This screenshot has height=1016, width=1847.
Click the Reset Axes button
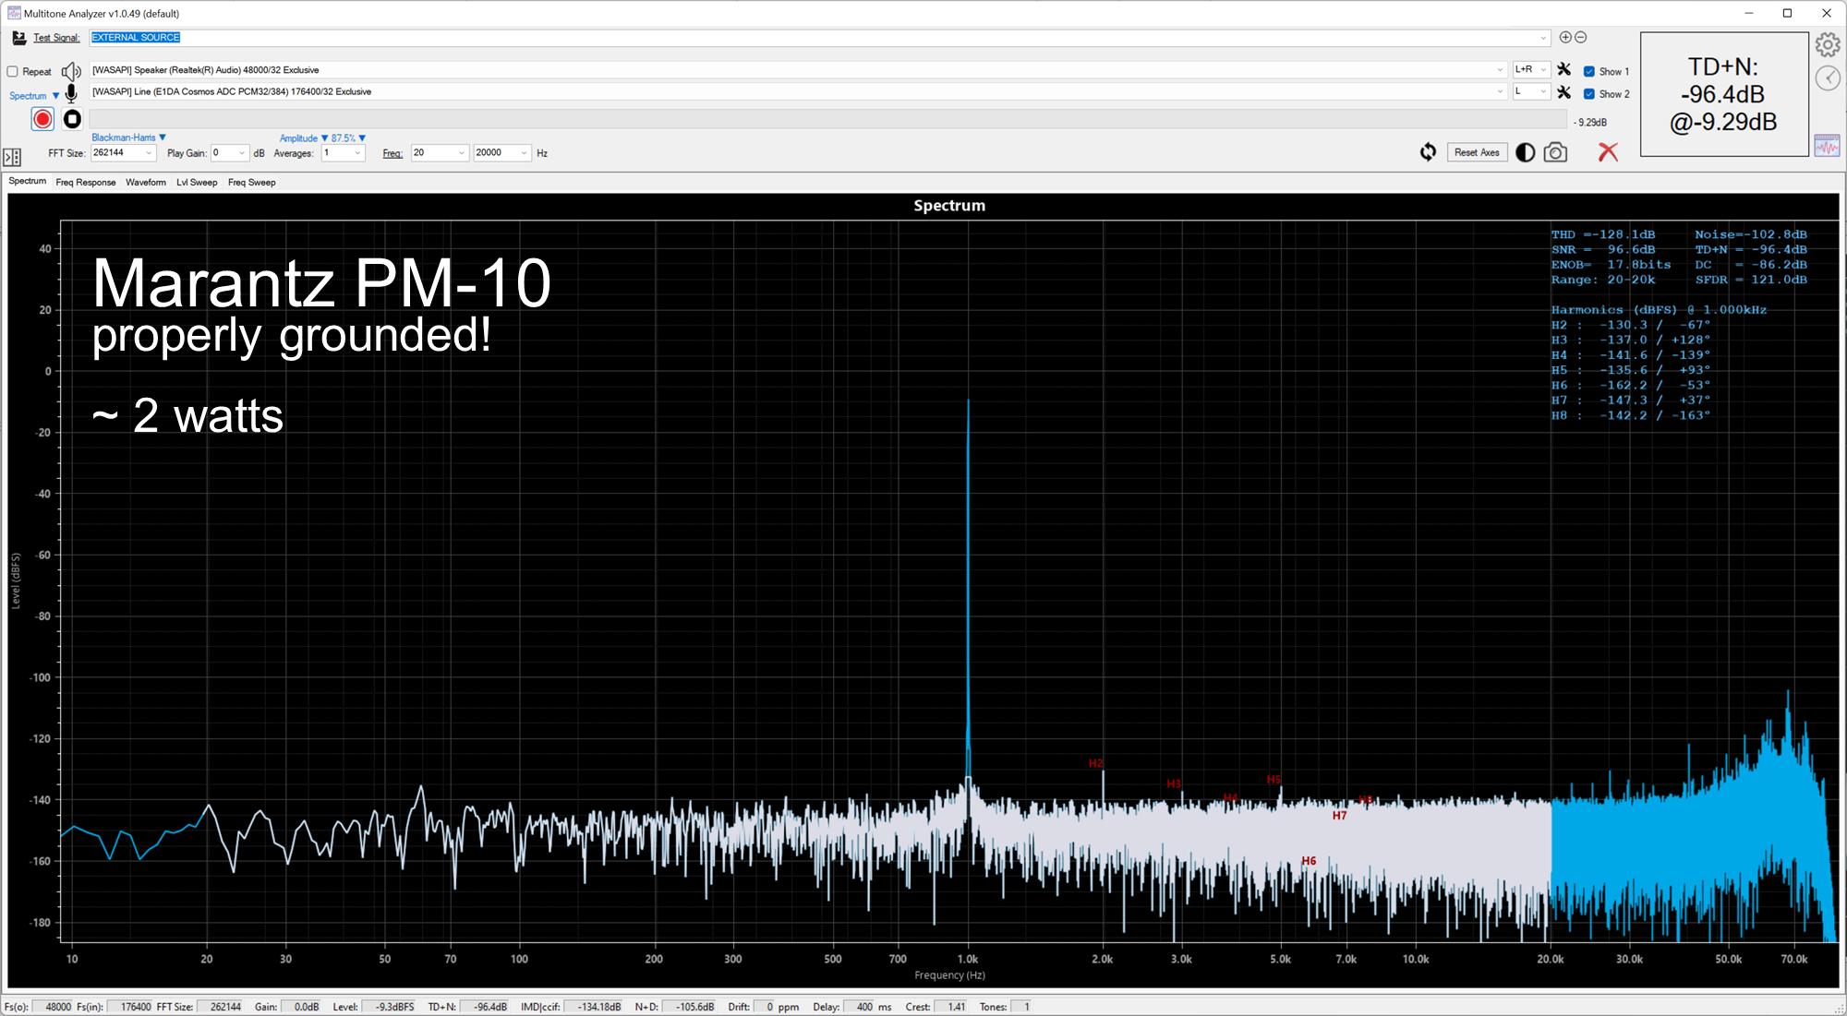pos(1477,152)
